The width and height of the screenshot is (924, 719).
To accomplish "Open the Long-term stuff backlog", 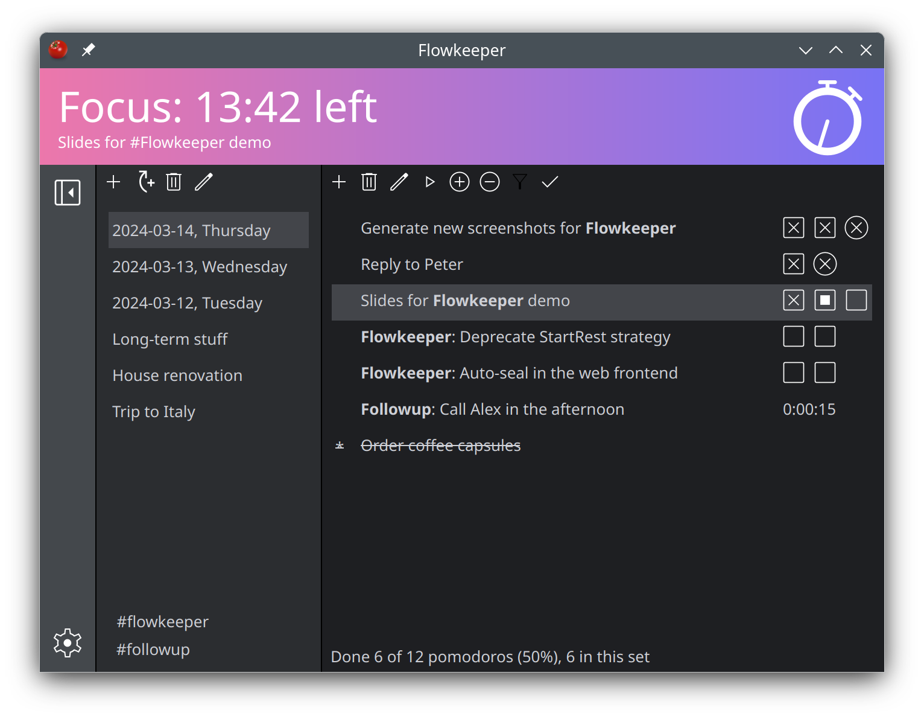I will (x=209, y=339).
